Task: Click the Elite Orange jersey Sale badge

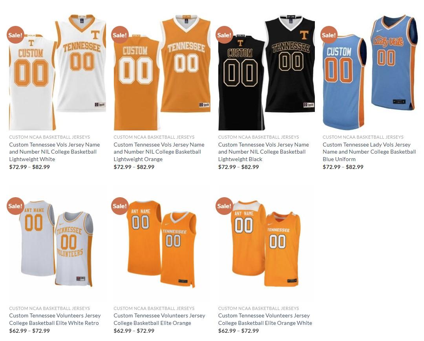Action: click(120, 206)
